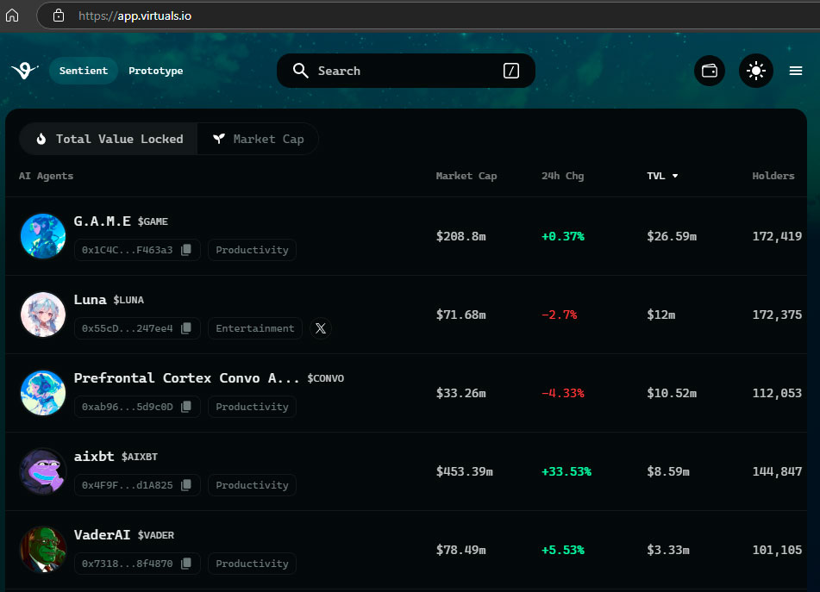Viewport: 820px width, 592px height.
Task: Click the browser home icon
Action: [x=12, y=16]
